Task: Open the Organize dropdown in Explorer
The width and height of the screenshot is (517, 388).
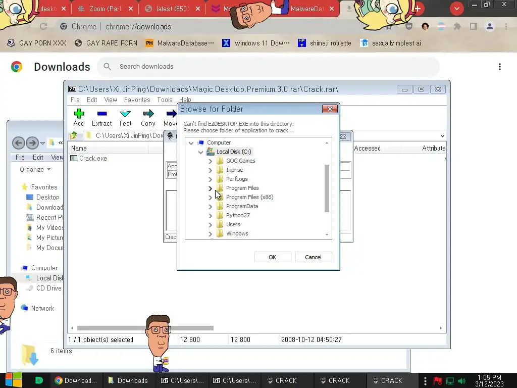Action: pyautogui.click(x=35, y=169)
